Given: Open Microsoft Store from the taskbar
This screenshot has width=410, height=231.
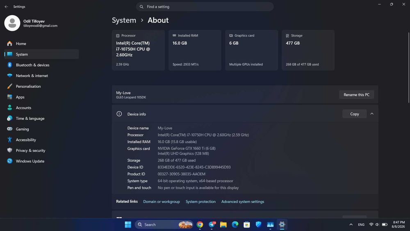Looking at the screenshot, I should point(246,224).
